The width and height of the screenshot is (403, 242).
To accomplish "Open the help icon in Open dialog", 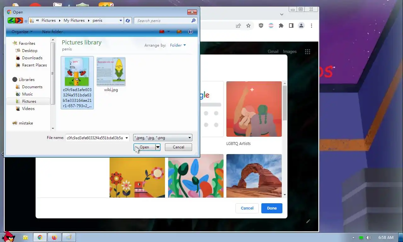I will (190, 32).
